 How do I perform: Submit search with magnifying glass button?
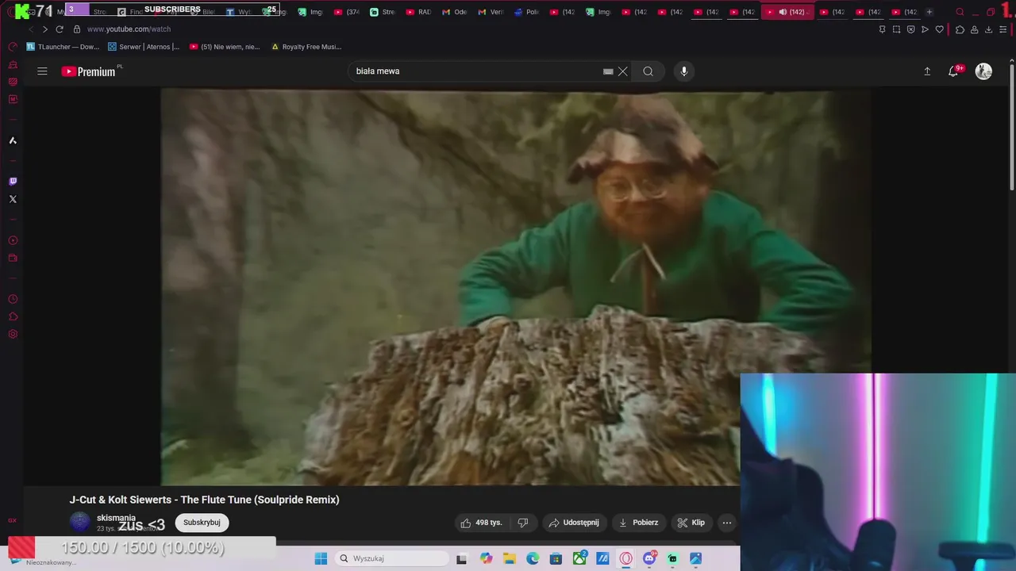tap(648, 71)
